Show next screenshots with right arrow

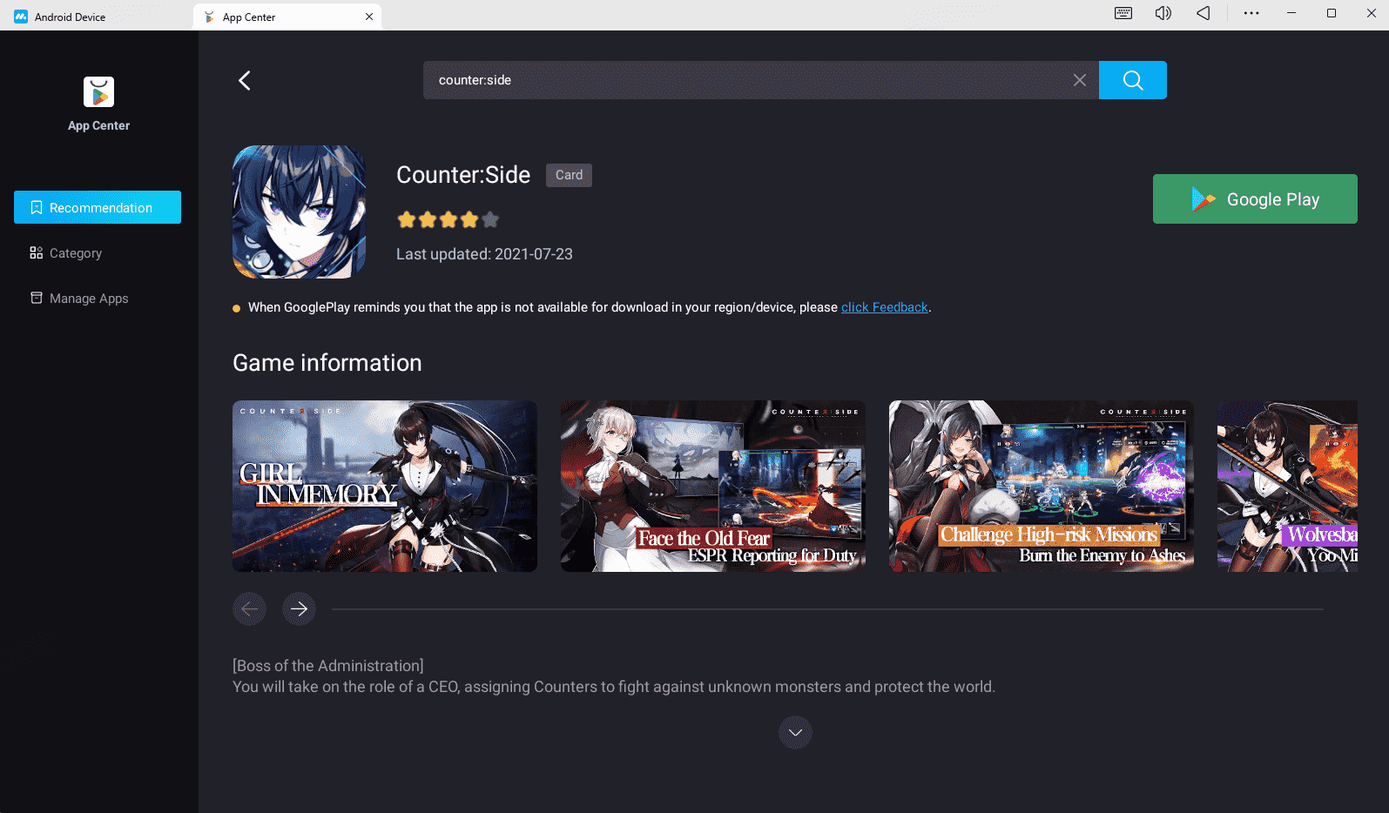coord(299,608)
